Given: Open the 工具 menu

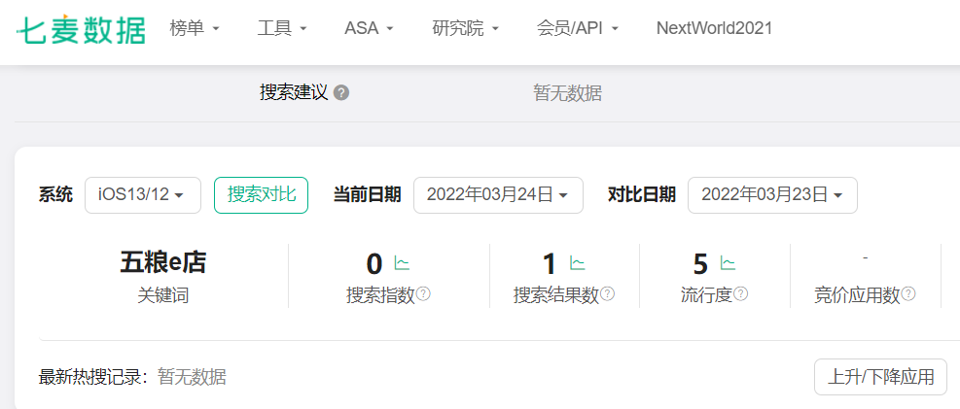Looking at the screenshot, I should coord(282,29).
